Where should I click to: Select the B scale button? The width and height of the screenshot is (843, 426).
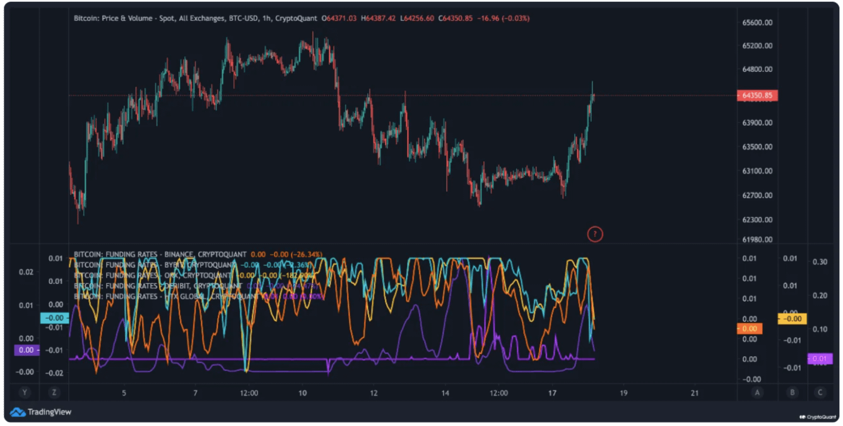coord(793,393)
